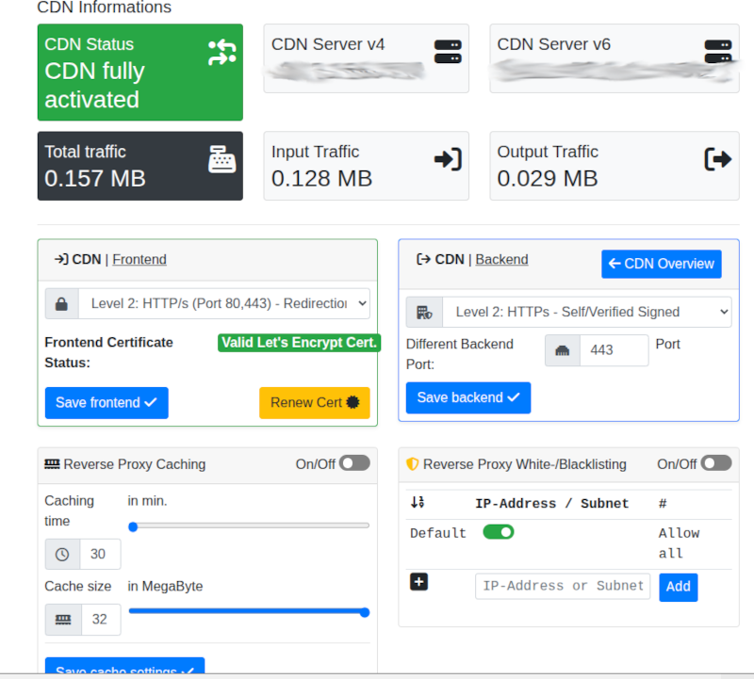
Task: Follow the Backend link in CDN header
Action: coord(501,259)
